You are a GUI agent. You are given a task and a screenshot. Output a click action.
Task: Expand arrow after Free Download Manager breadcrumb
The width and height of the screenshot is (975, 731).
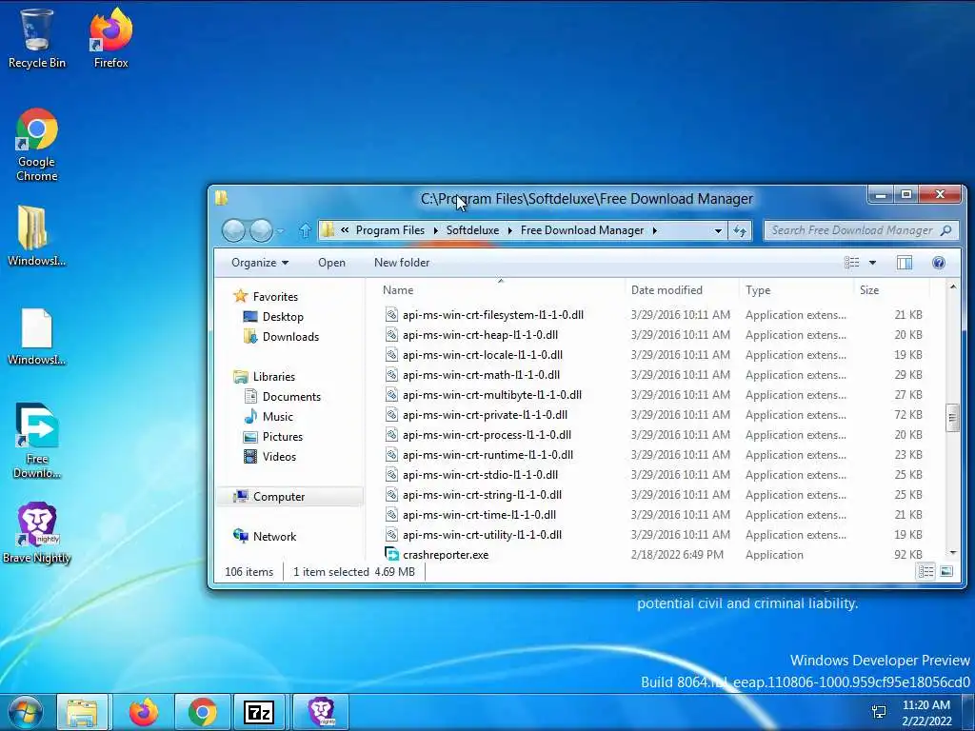click(x=655, y=230)
